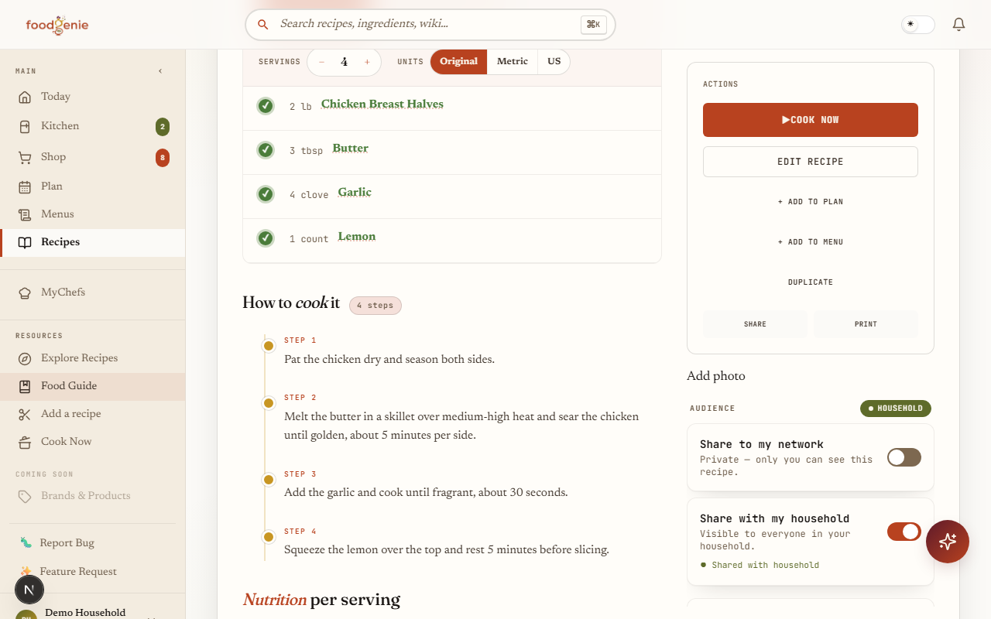Click + Add to Plan
The height and width of the screenshot is (619, 991).
tap(811, 202)
